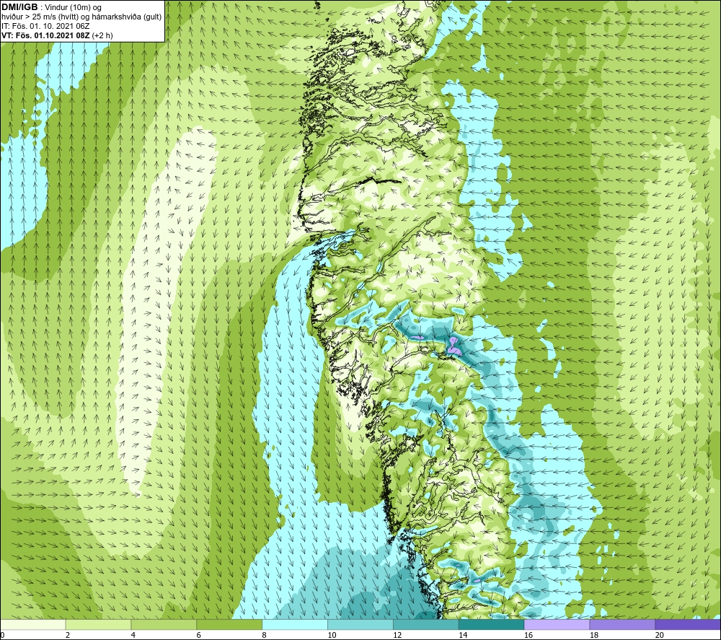
Task: Click the bold "VT: Fös. 01.10.2021 08Z" line
Action: [46, 35]
